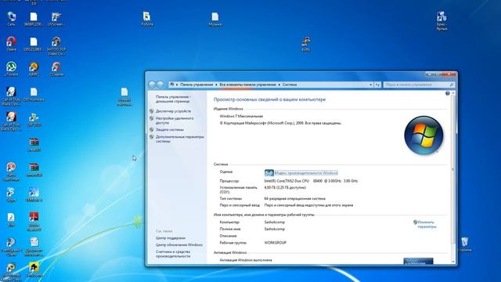Open the Nero StartSmart desktop shortcut
501x282 pixels.
pos(11,172)
